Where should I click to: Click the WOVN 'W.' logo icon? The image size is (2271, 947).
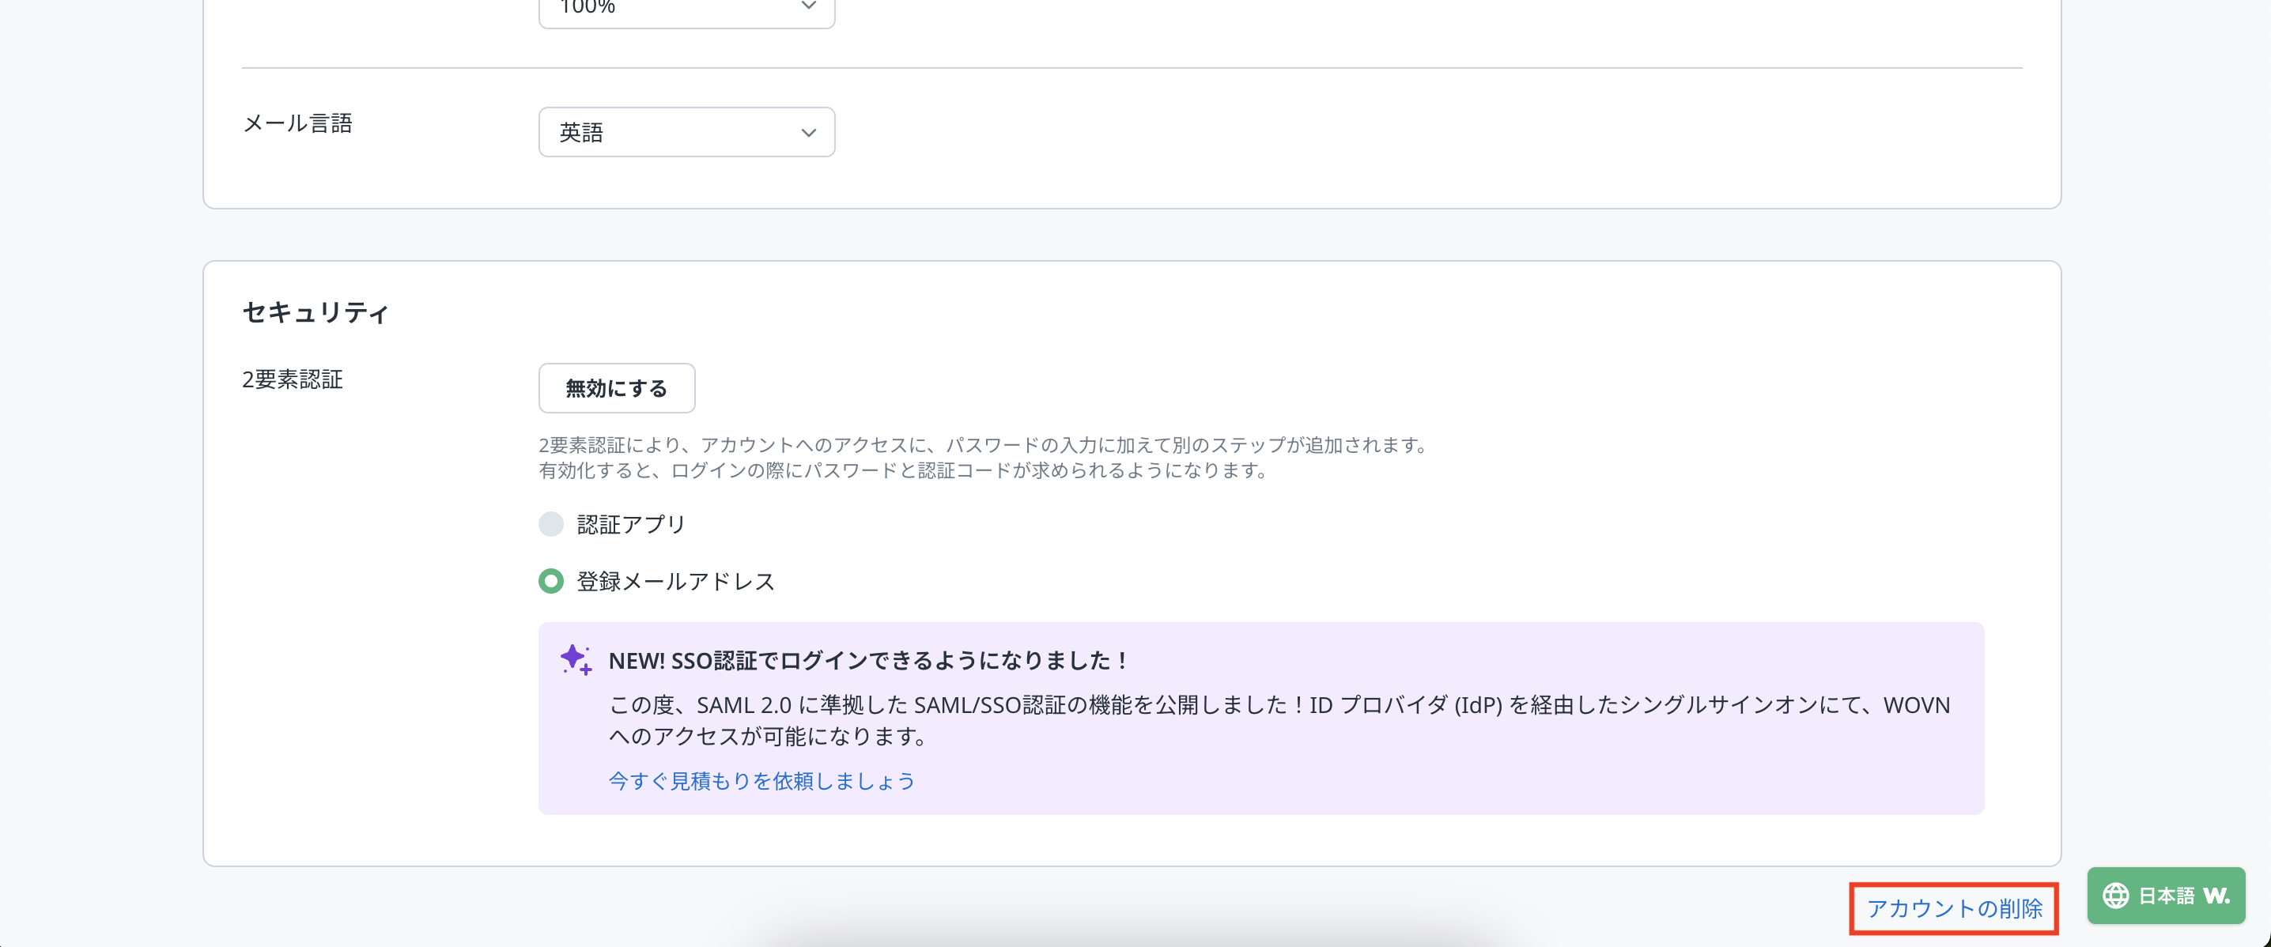pyautogui.click(x=2216, y=896)
